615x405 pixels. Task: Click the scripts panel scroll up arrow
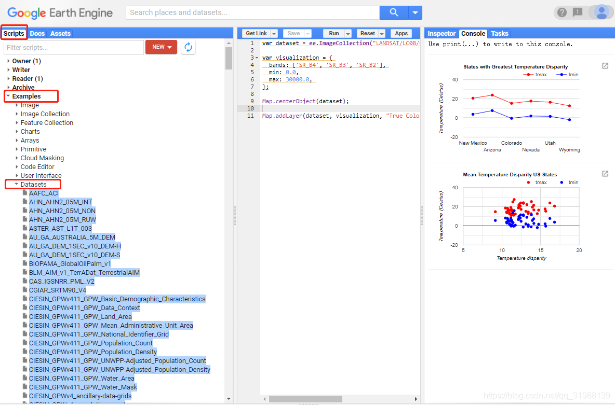pos(229,43)
